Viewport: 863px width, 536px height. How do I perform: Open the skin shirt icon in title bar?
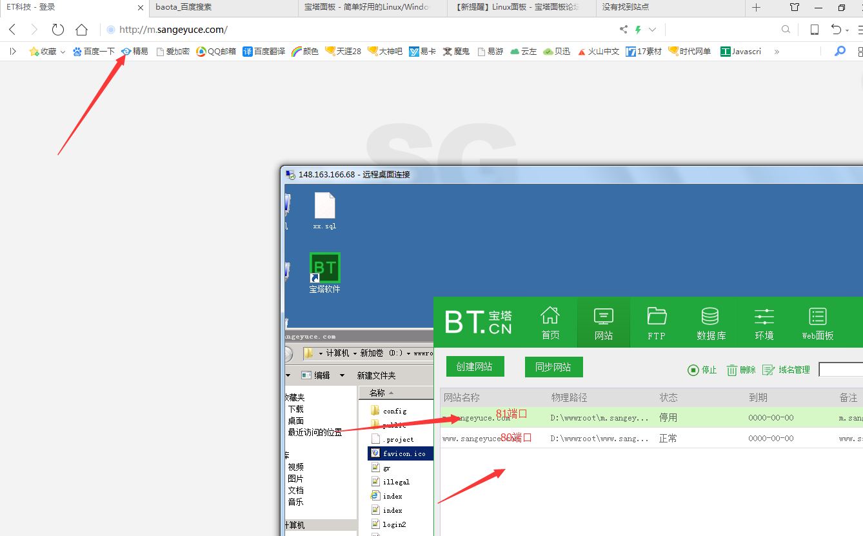(795, 8)
